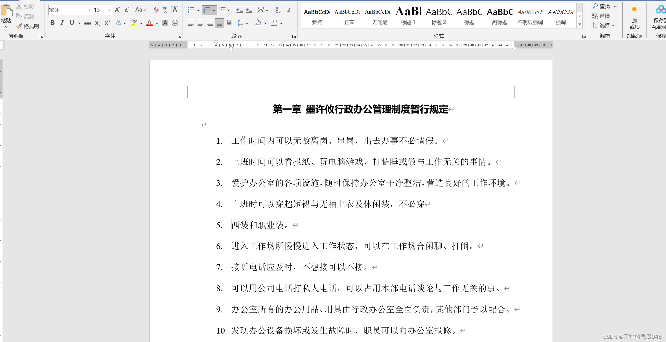666x342 pixels.
Task: Apply the 无间隔 no-spacing style
Action: [378, 16]
